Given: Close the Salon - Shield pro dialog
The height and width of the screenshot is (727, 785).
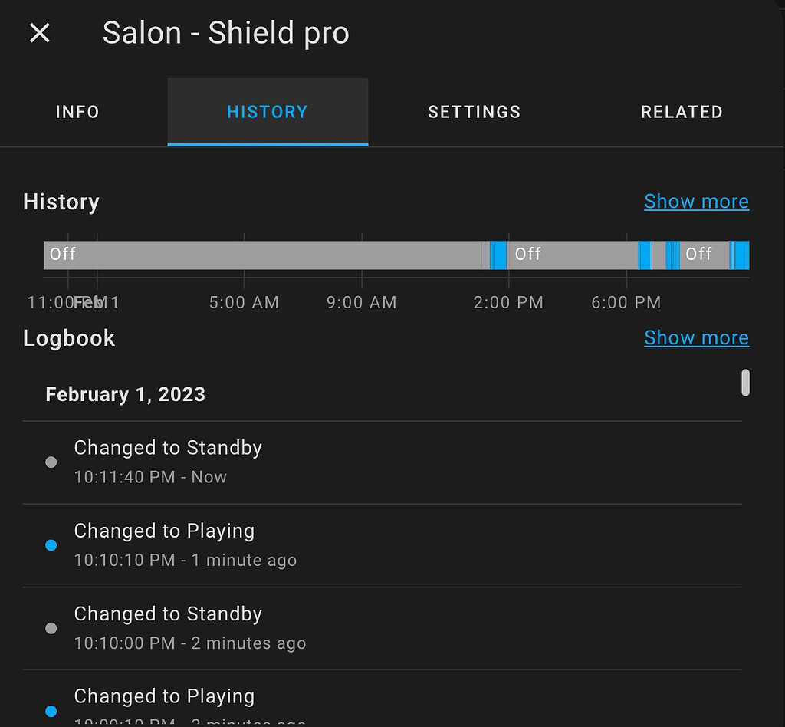Looking at the screenshot, I should coord(38,32).
